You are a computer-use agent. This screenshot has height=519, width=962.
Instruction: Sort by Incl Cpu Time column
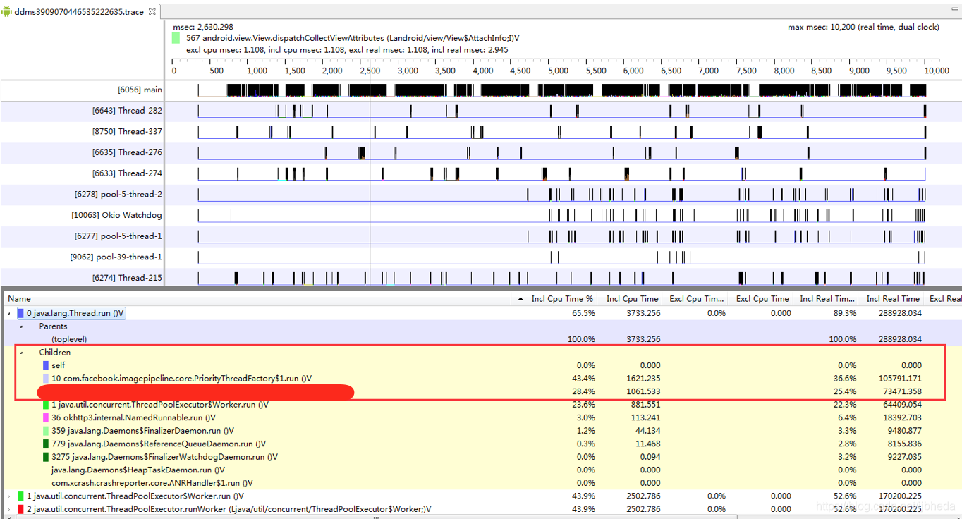(x=632, y=299)
